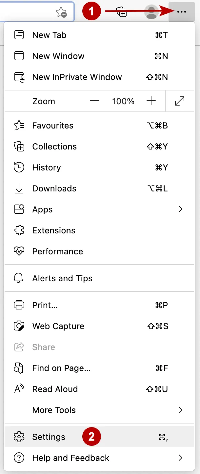Open the Downloads list
Viewport: 200px width, 474px height.
click(54, 188)
